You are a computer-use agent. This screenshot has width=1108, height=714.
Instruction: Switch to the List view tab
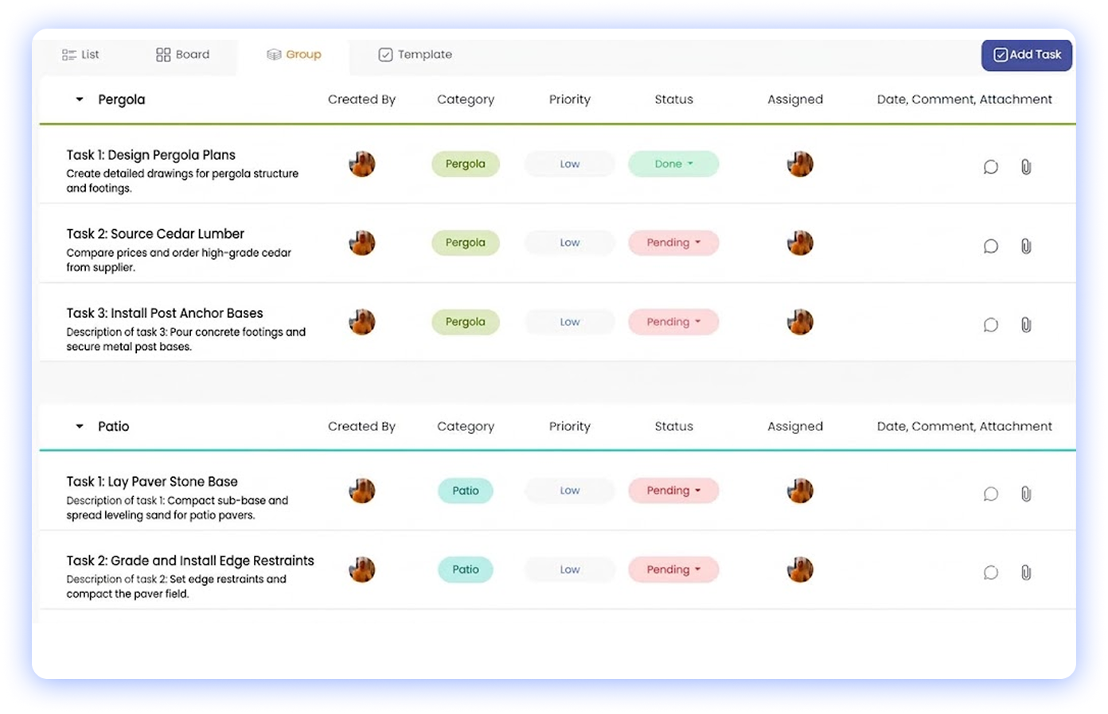point(80,55)
